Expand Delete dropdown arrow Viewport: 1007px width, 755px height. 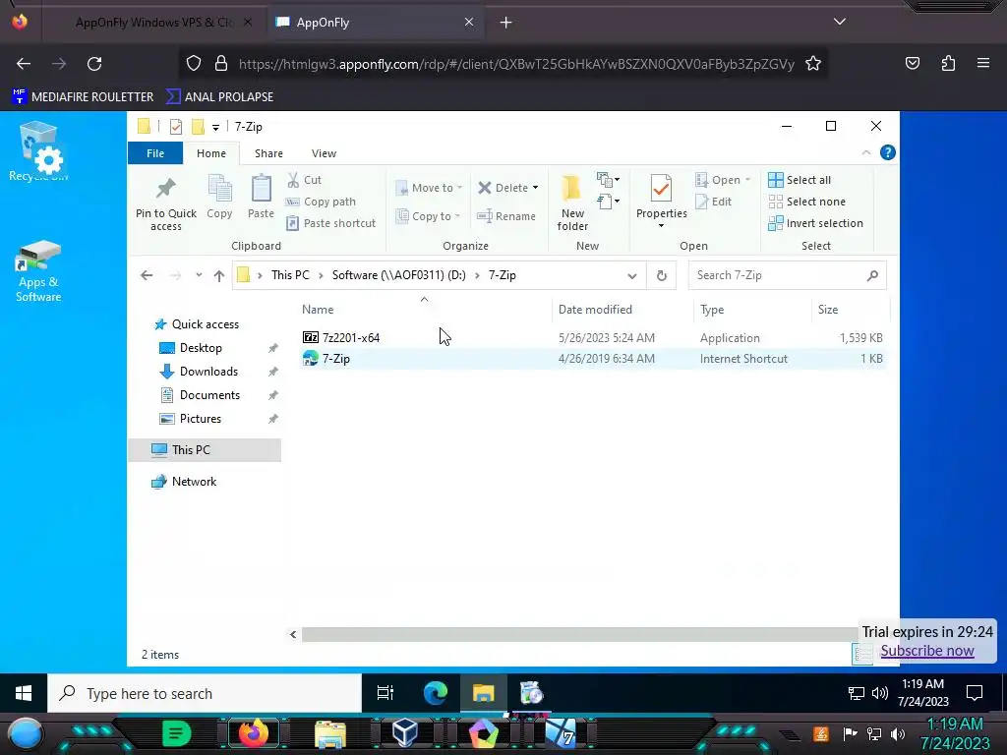pos(535,188)
